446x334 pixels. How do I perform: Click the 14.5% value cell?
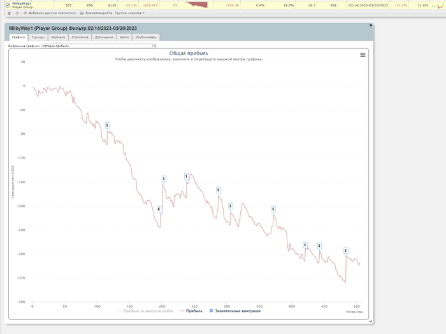[289, 5]
